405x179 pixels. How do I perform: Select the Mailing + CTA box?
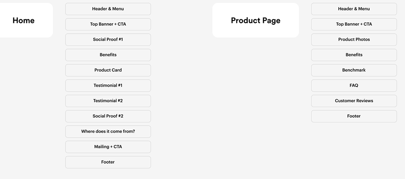[x=108, y=147]
